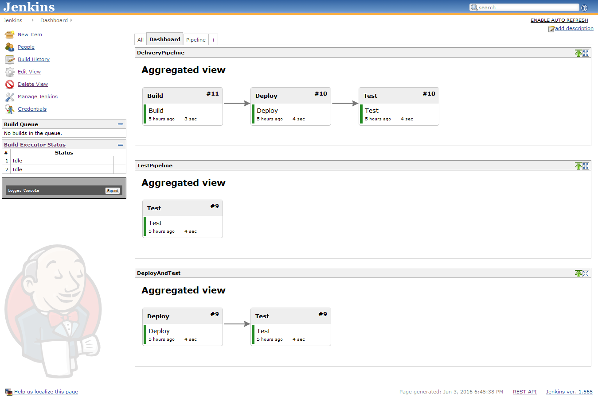Screen dimensions: 598x401
Task: Maximize the DeliveryPipeline portlet
Action: click(x=586, y=53)
